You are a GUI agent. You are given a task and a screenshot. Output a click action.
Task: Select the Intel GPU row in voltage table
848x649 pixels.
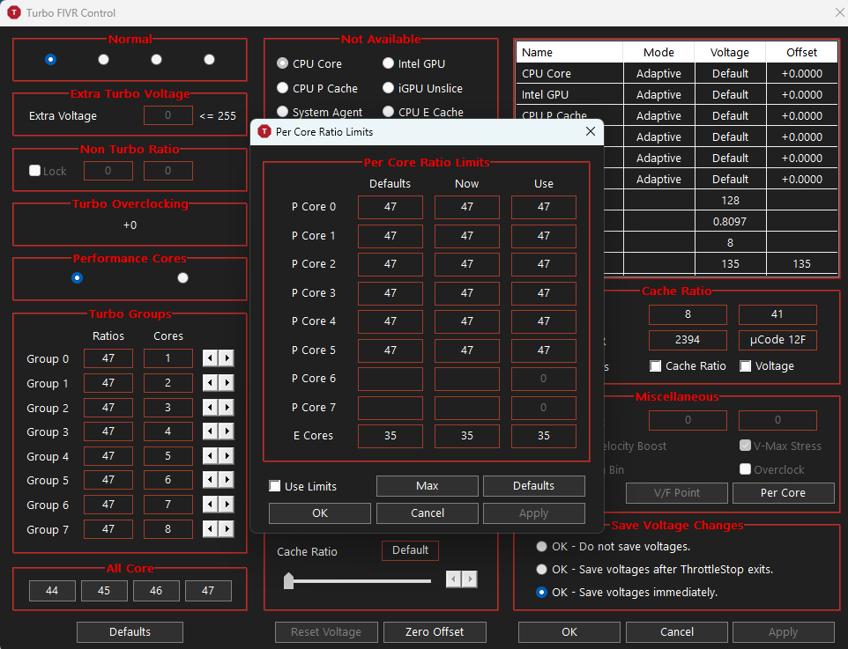point(677,94)
